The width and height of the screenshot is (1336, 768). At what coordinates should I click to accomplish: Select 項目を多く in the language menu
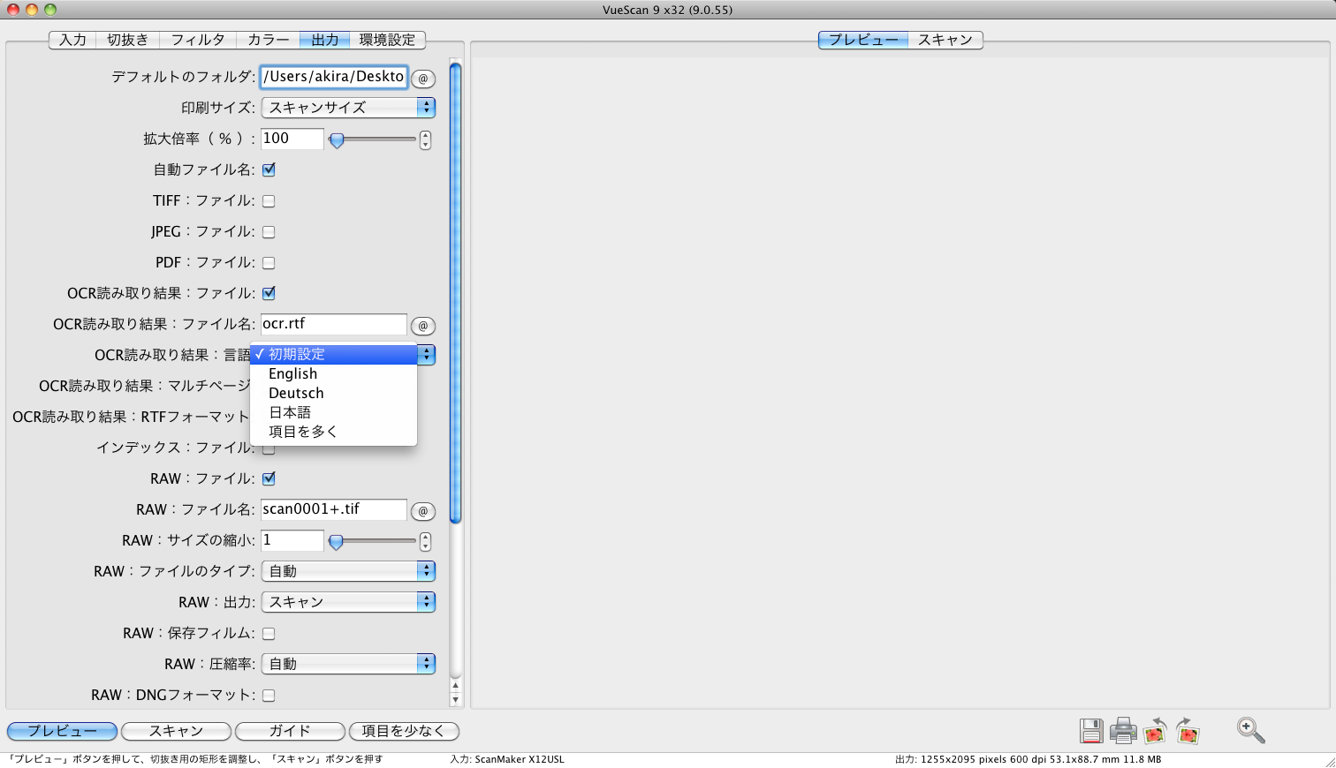[333, 432]
